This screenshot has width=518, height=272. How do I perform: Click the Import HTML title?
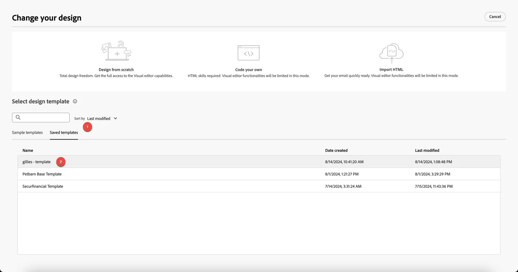point(391,69)
